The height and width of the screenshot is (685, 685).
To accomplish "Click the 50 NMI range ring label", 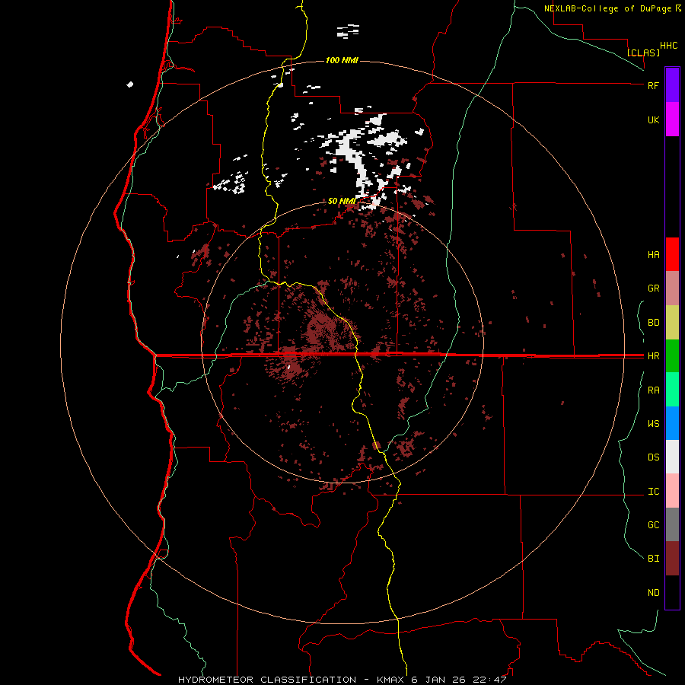I will pyautogui.click(x=342, y=201).
